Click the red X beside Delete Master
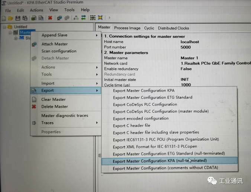251x192 pixels. point(34,106)
